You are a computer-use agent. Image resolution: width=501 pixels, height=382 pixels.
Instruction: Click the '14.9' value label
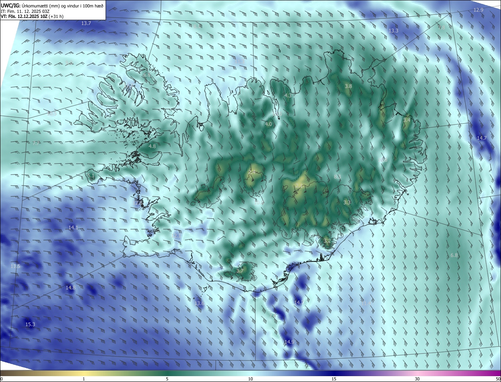pos(289,342)
